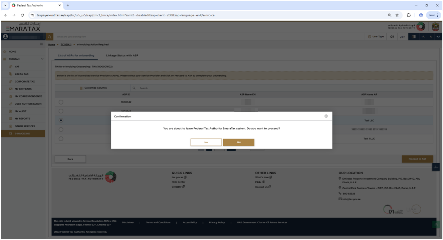
Task: Select the radio button for Test 1 LLC
Action: 61,139
